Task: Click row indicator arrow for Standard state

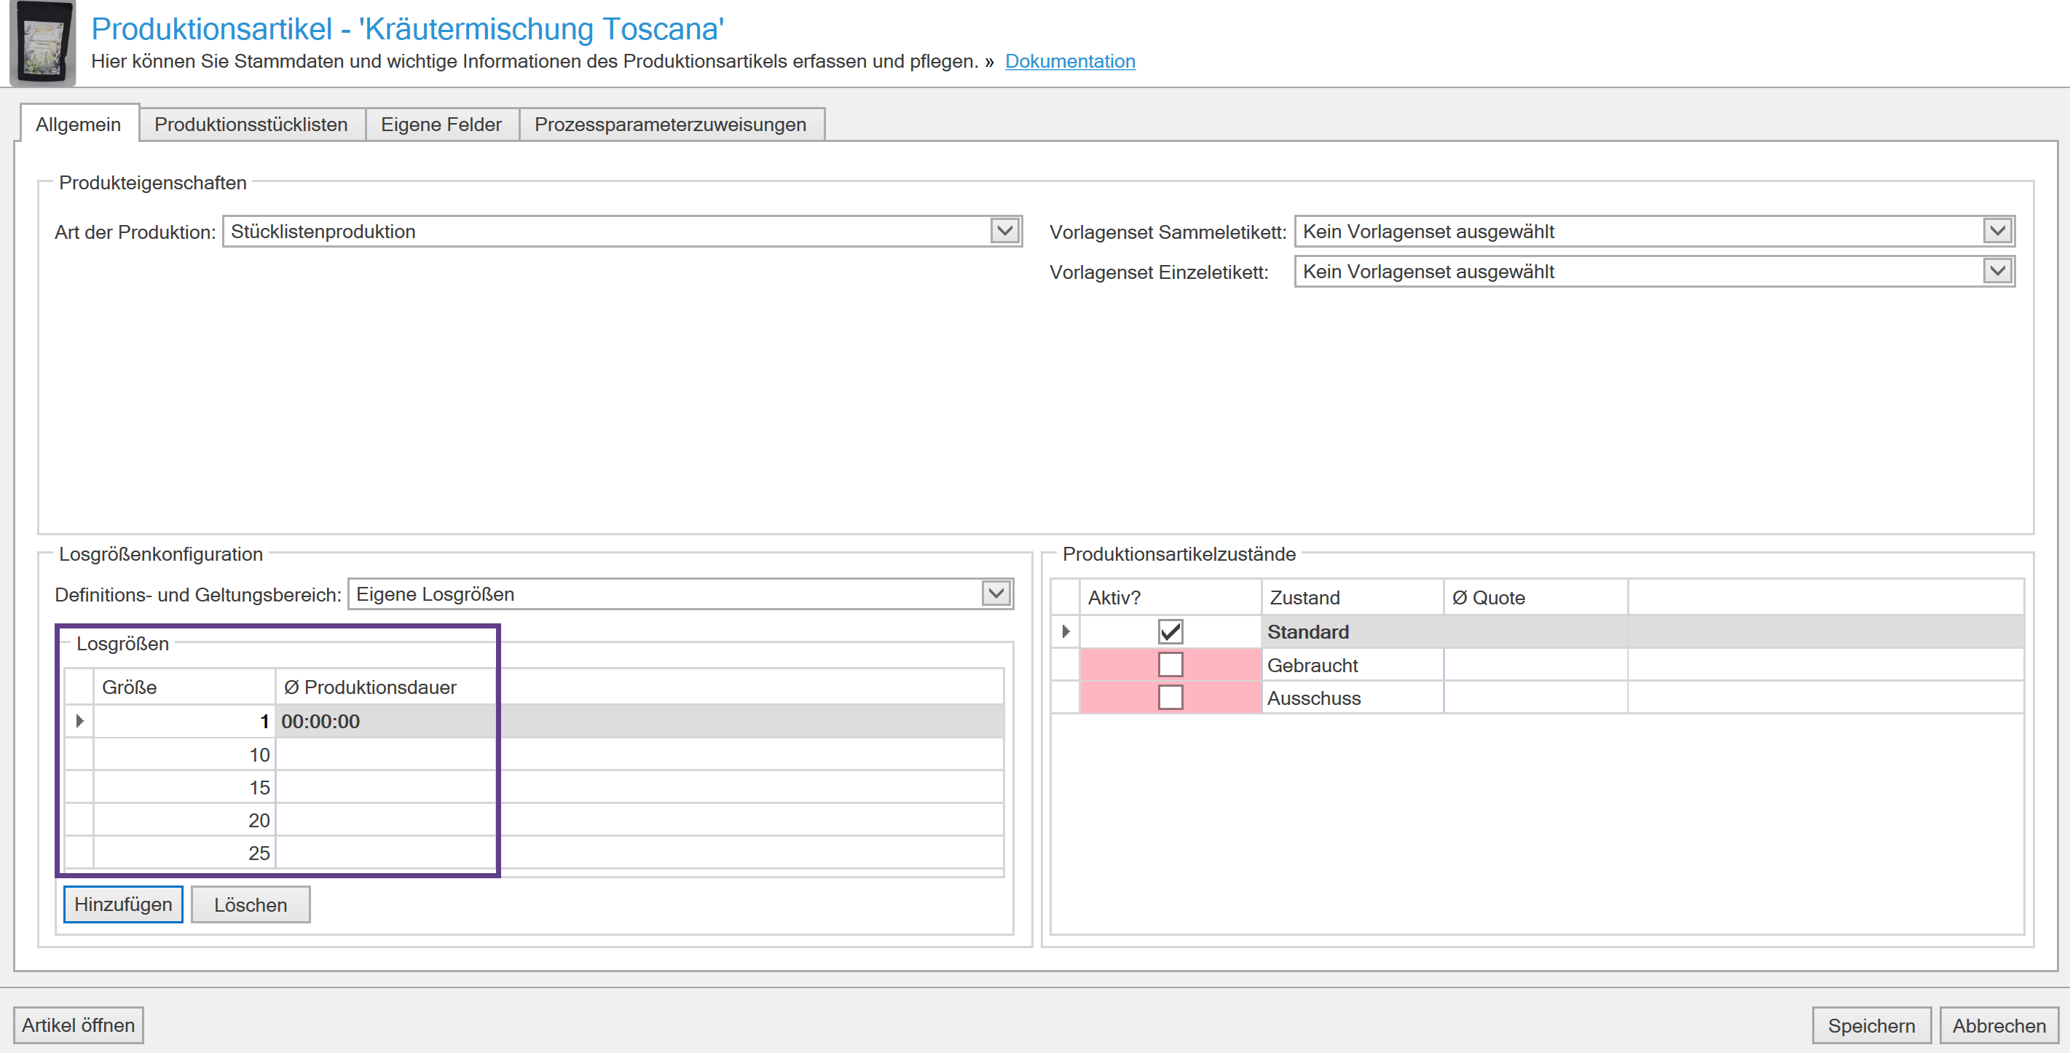Action: [1066, 632]
